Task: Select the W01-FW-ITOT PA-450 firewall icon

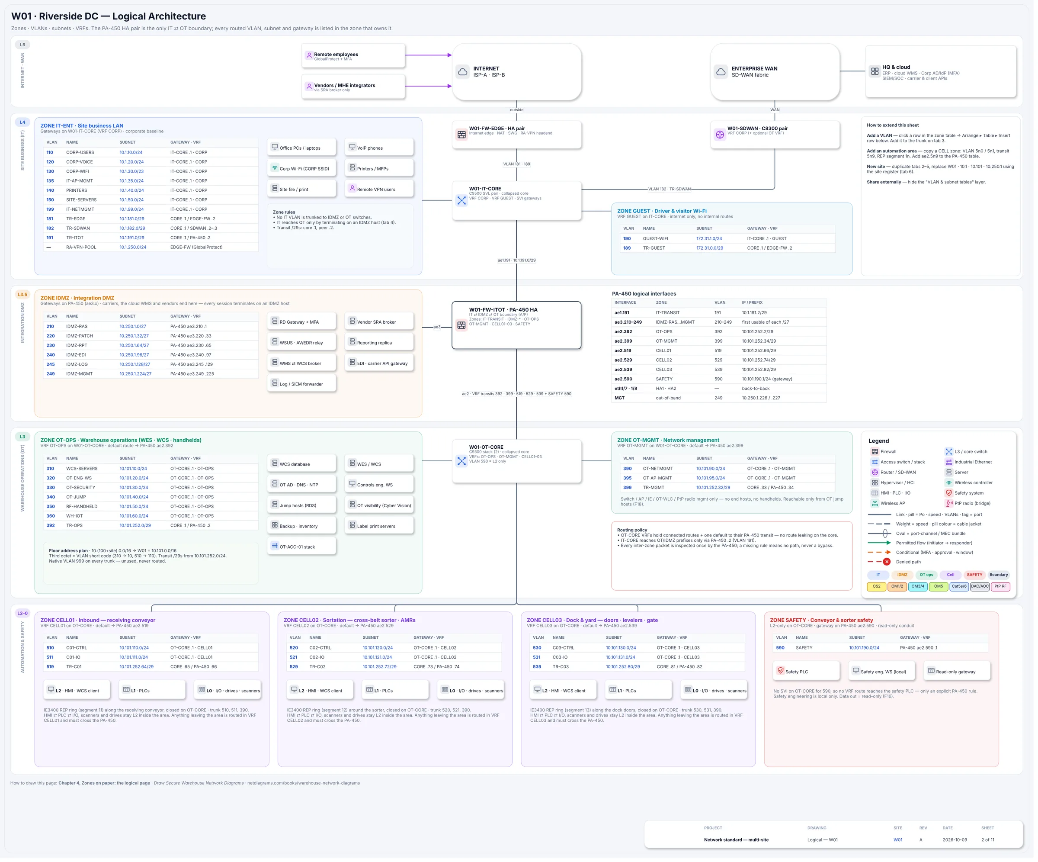Action: [461, 325]
